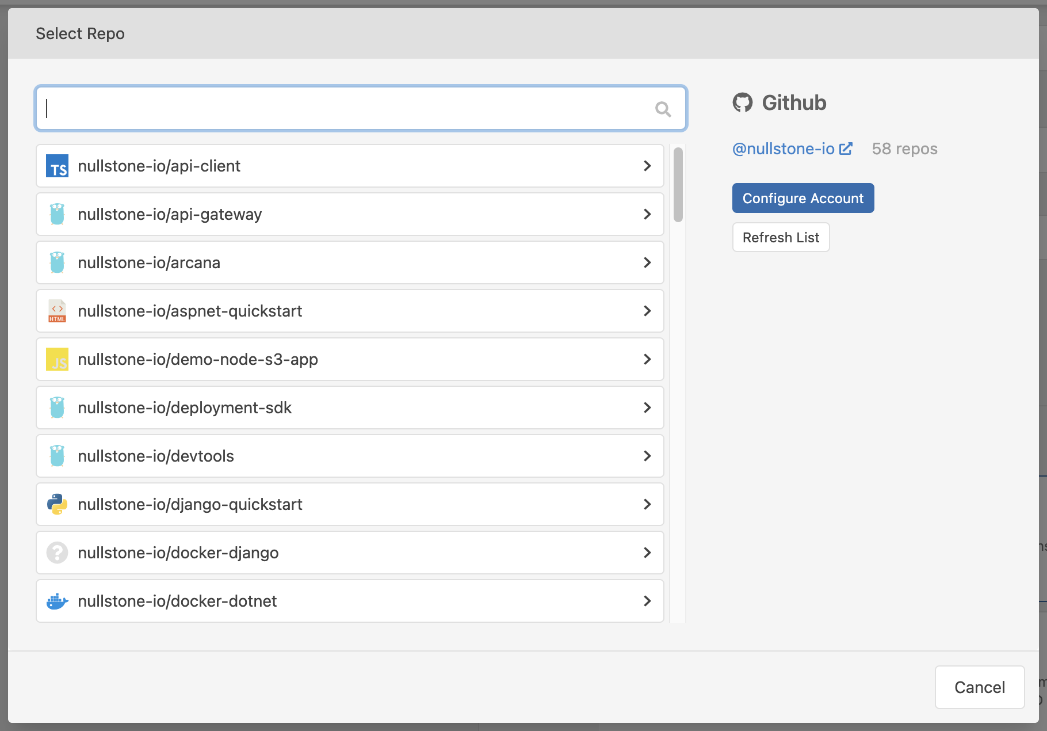This screenshot has width=1047, height=731.
Task: Click the JavaScript icon on demo-node-s3-app
Action: point(56,359)
